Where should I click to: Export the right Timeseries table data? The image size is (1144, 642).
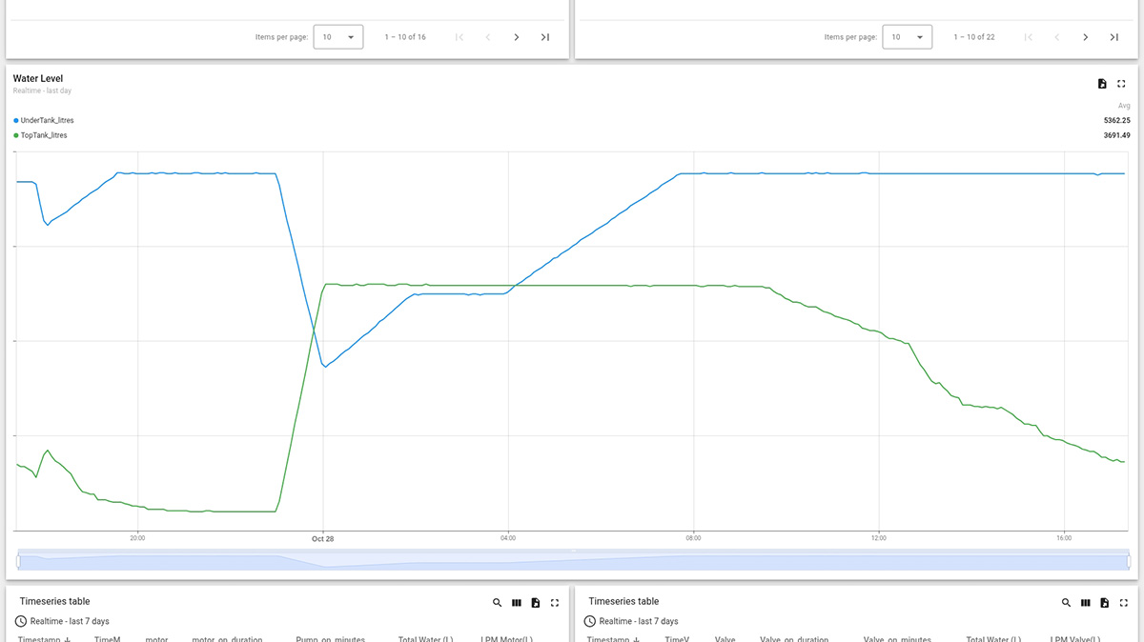[1104, 602]
